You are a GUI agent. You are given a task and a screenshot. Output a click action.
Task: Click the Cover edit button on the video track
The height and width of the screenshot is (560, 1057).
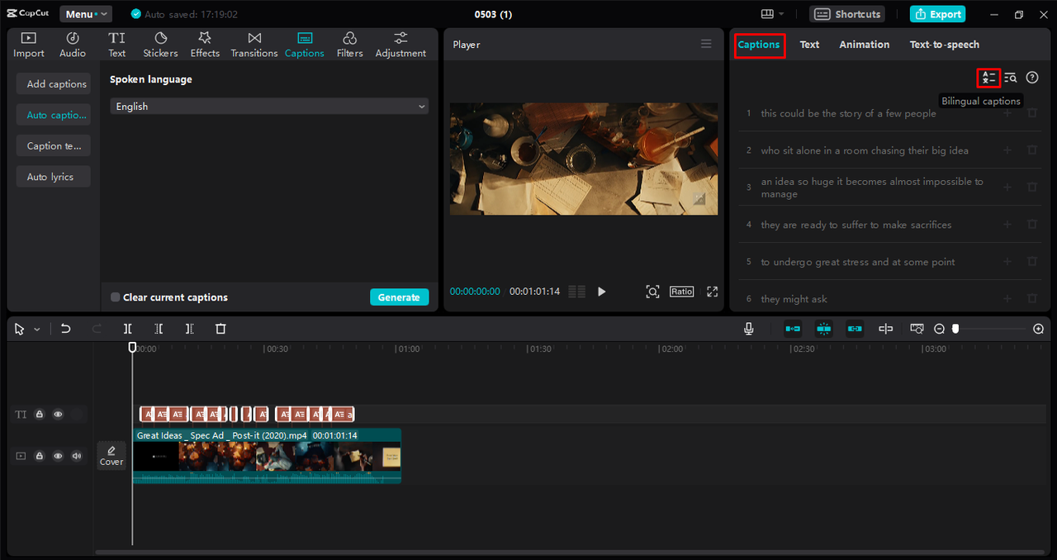[111, 455]
